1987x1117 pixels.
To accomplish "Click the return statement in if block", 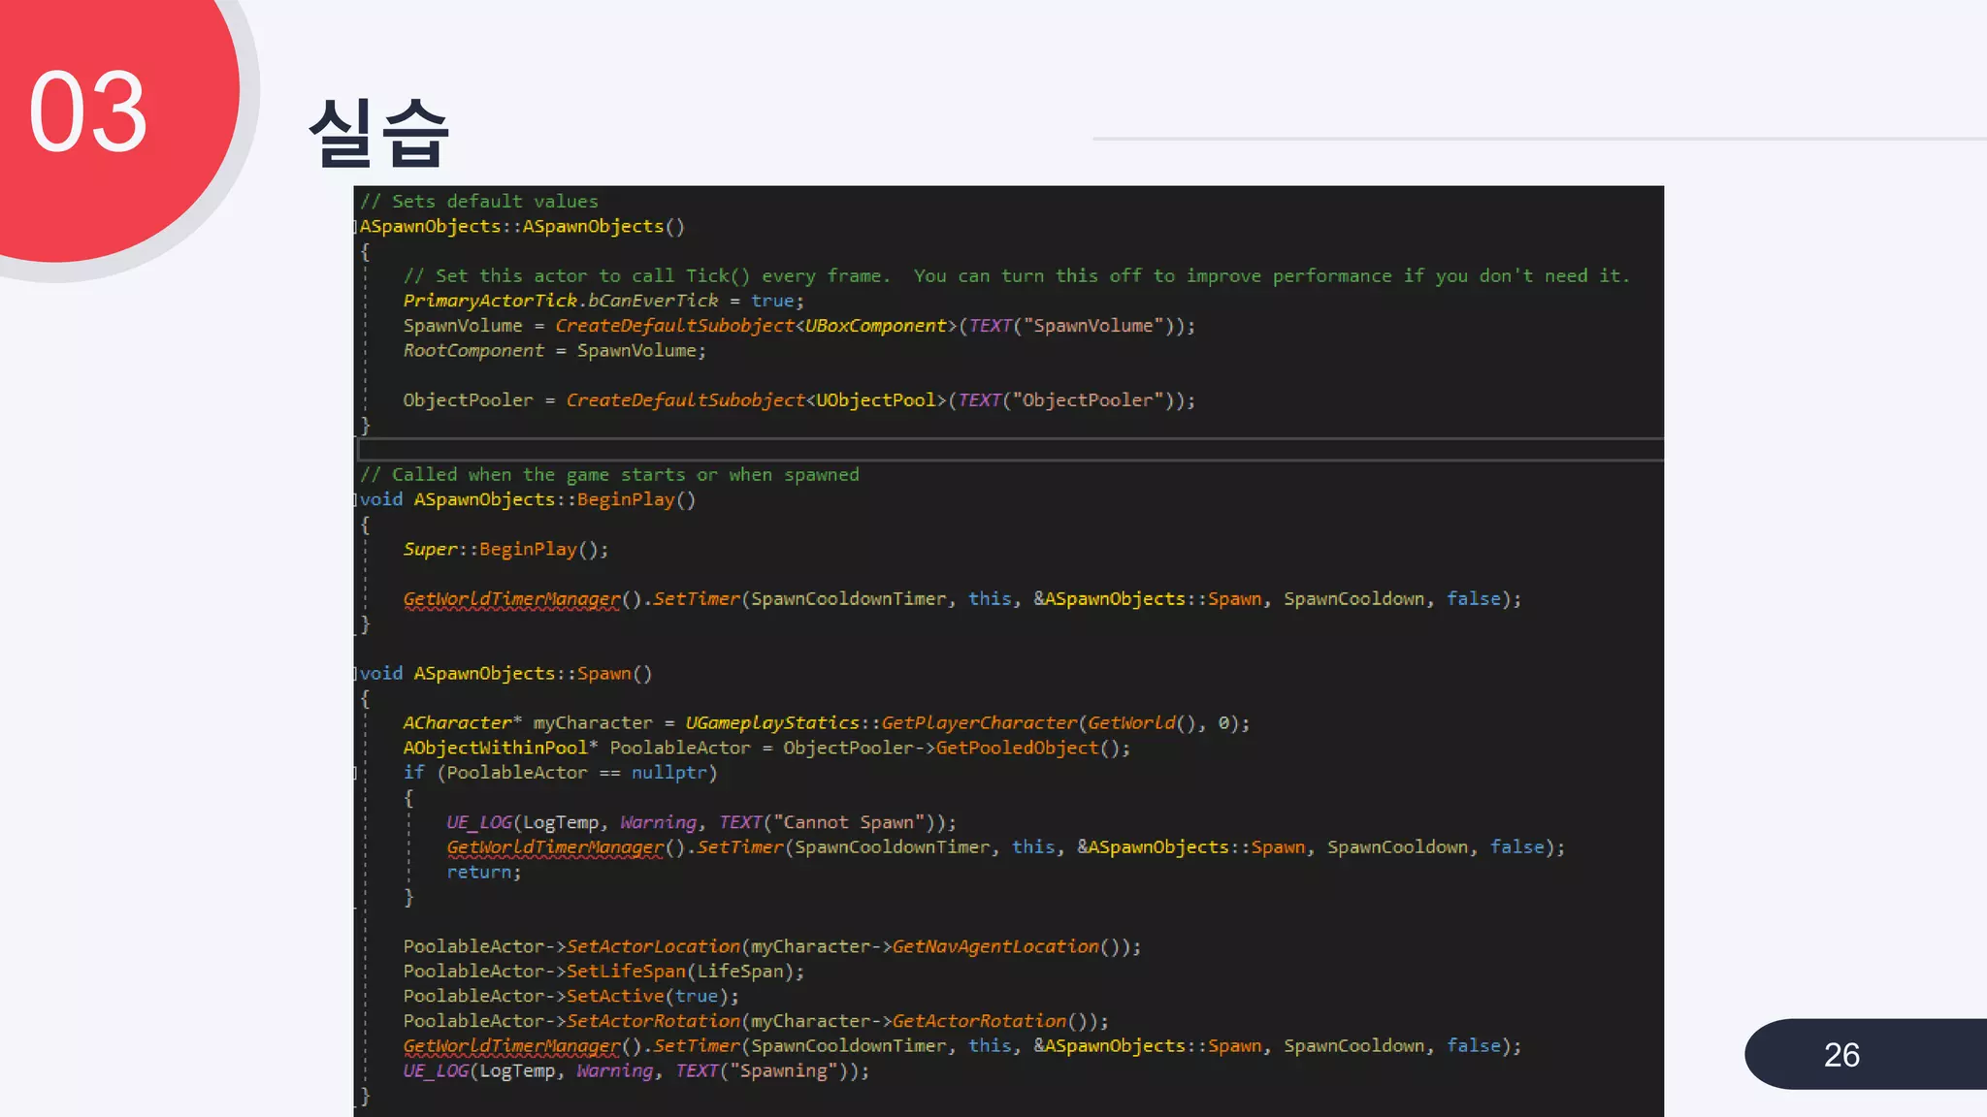I will pyautogui.click(x=483, y=873).
